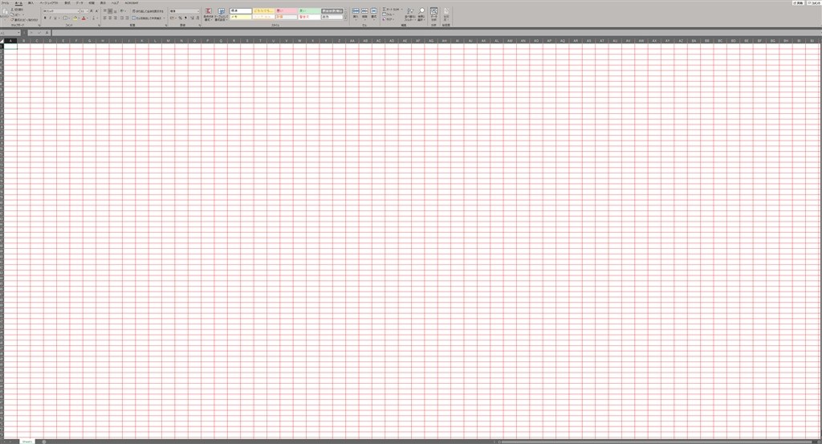Screen dimensions: 822x444
Task: Click the Borders icon
Action: coord(65,18)
